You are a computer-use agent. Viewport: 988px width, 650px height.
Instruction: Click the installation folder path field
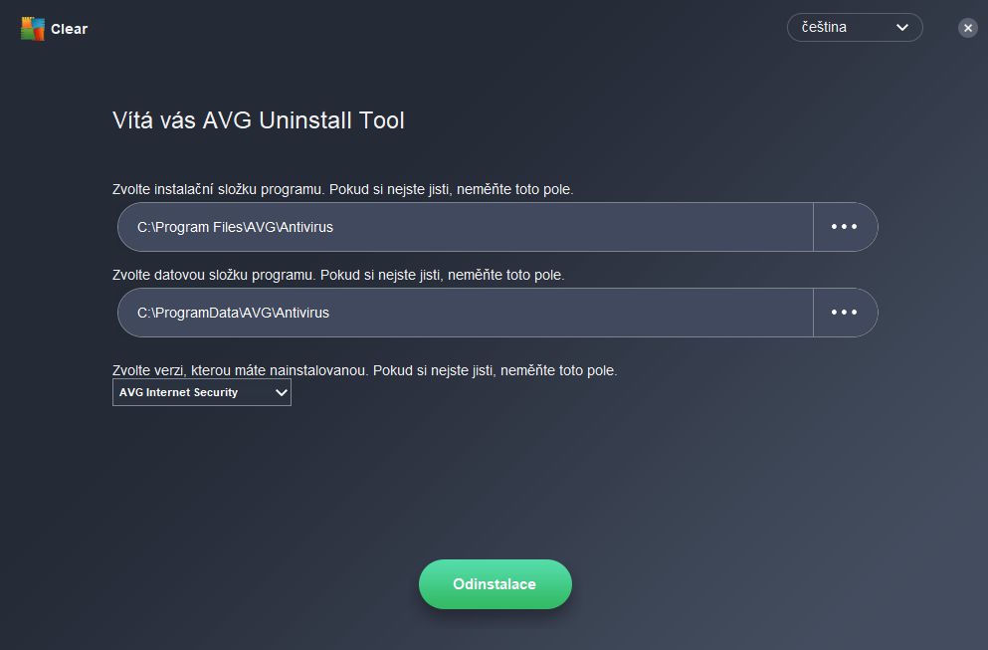[x=465, y=227]
